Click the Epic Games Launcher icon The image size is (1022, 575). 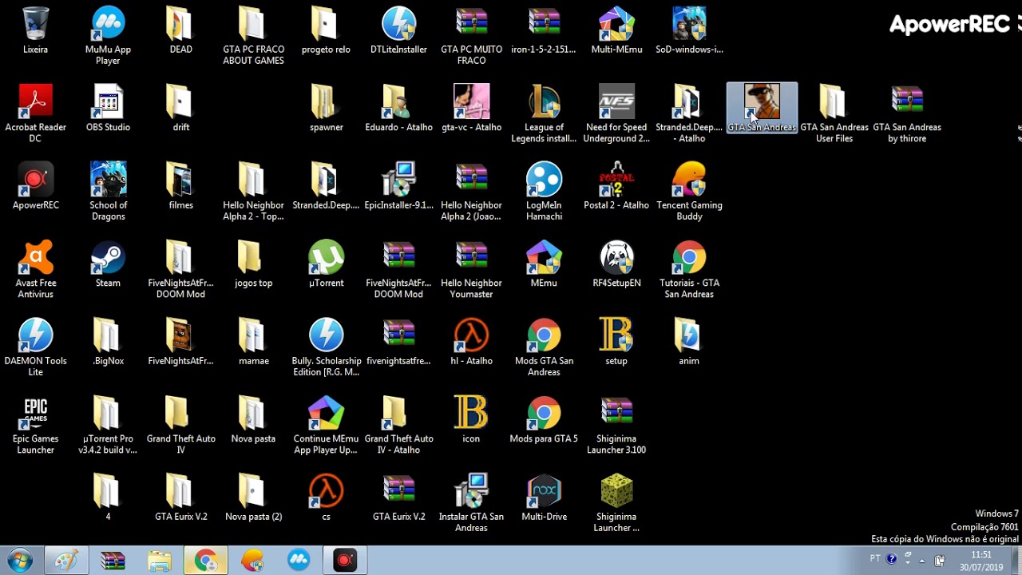[x=35, y=426]
